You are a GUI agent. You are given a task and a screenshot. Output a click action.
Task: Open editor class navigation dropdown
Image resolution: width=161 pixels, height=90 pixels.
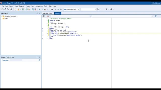pyautogui.click(x=91, y=16)
